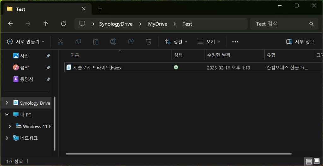Go up one folder level
The image size is (323, 166).
click(x=45, y=24)
